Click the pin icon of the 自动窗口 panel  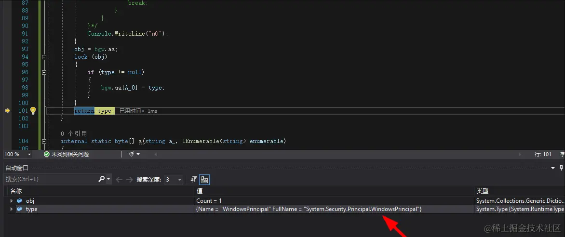pos(561,168)
